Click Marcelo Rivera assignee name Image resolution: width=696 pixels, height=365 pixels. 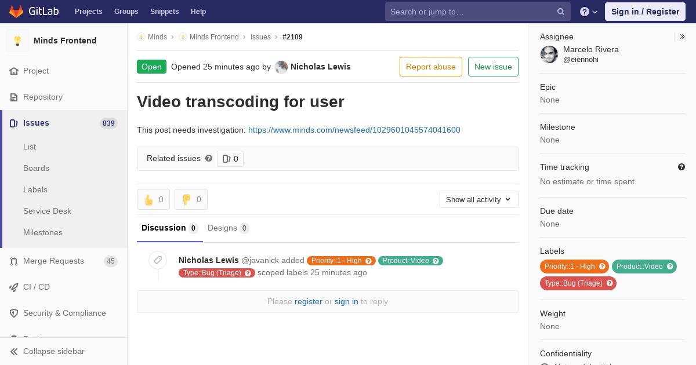pos(591,49)
